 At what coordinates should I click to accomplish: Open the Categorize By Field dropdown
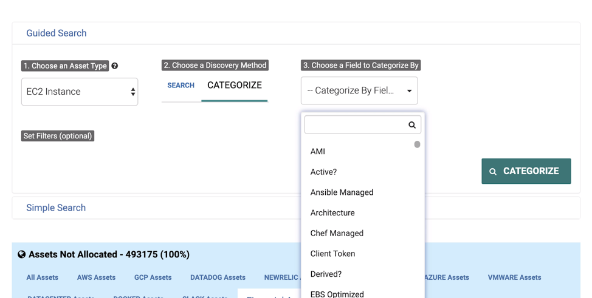[x=359, y=90]
